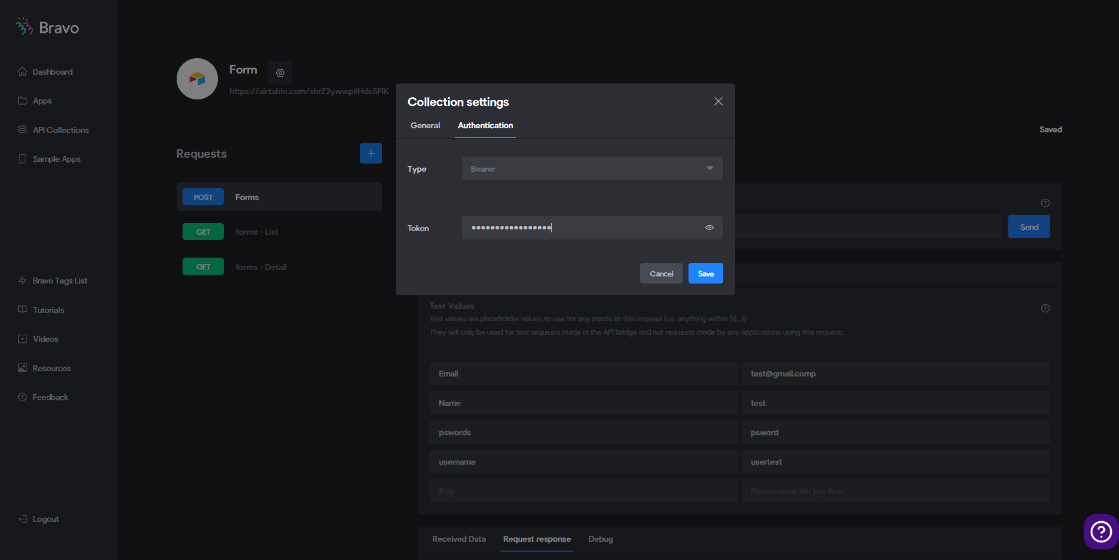The height and width of the screenshot is (560, 1119).
Task: Close the Collection settings dialog
Action: [719, 101]
